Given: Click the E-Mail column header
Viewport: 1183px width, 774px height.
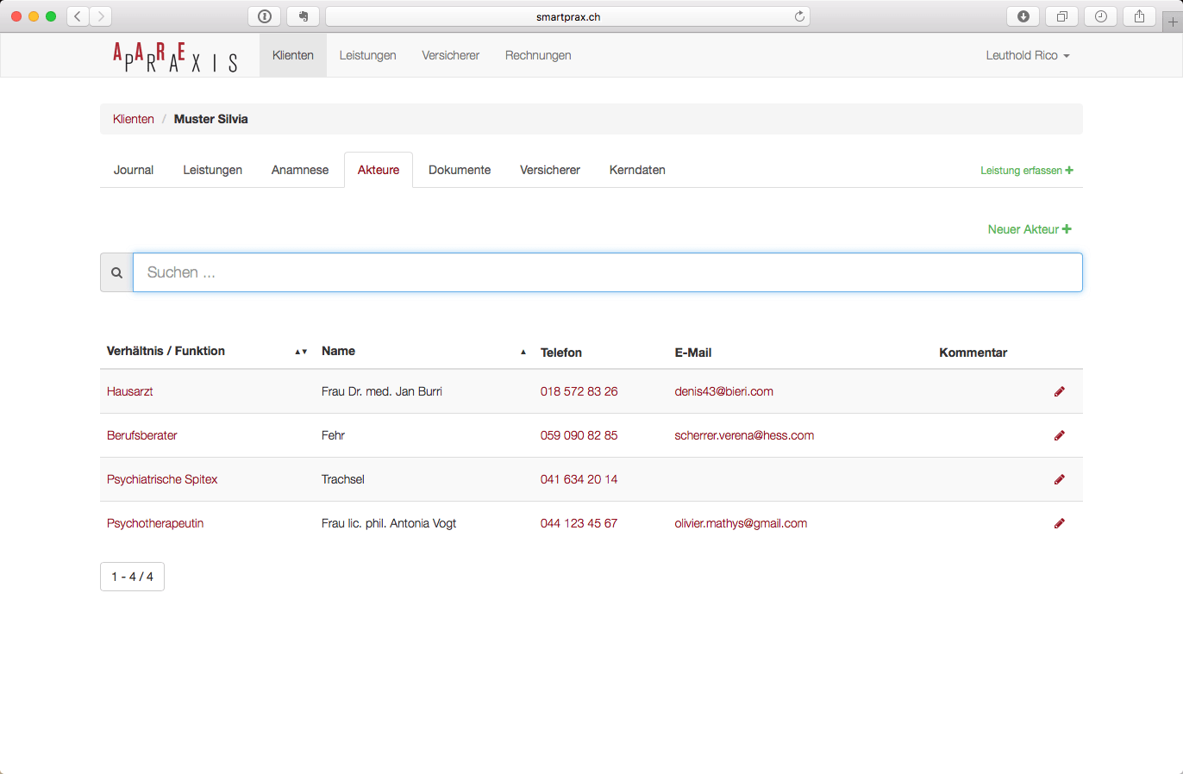Looking at the screenshot, I should click(693, 353).
